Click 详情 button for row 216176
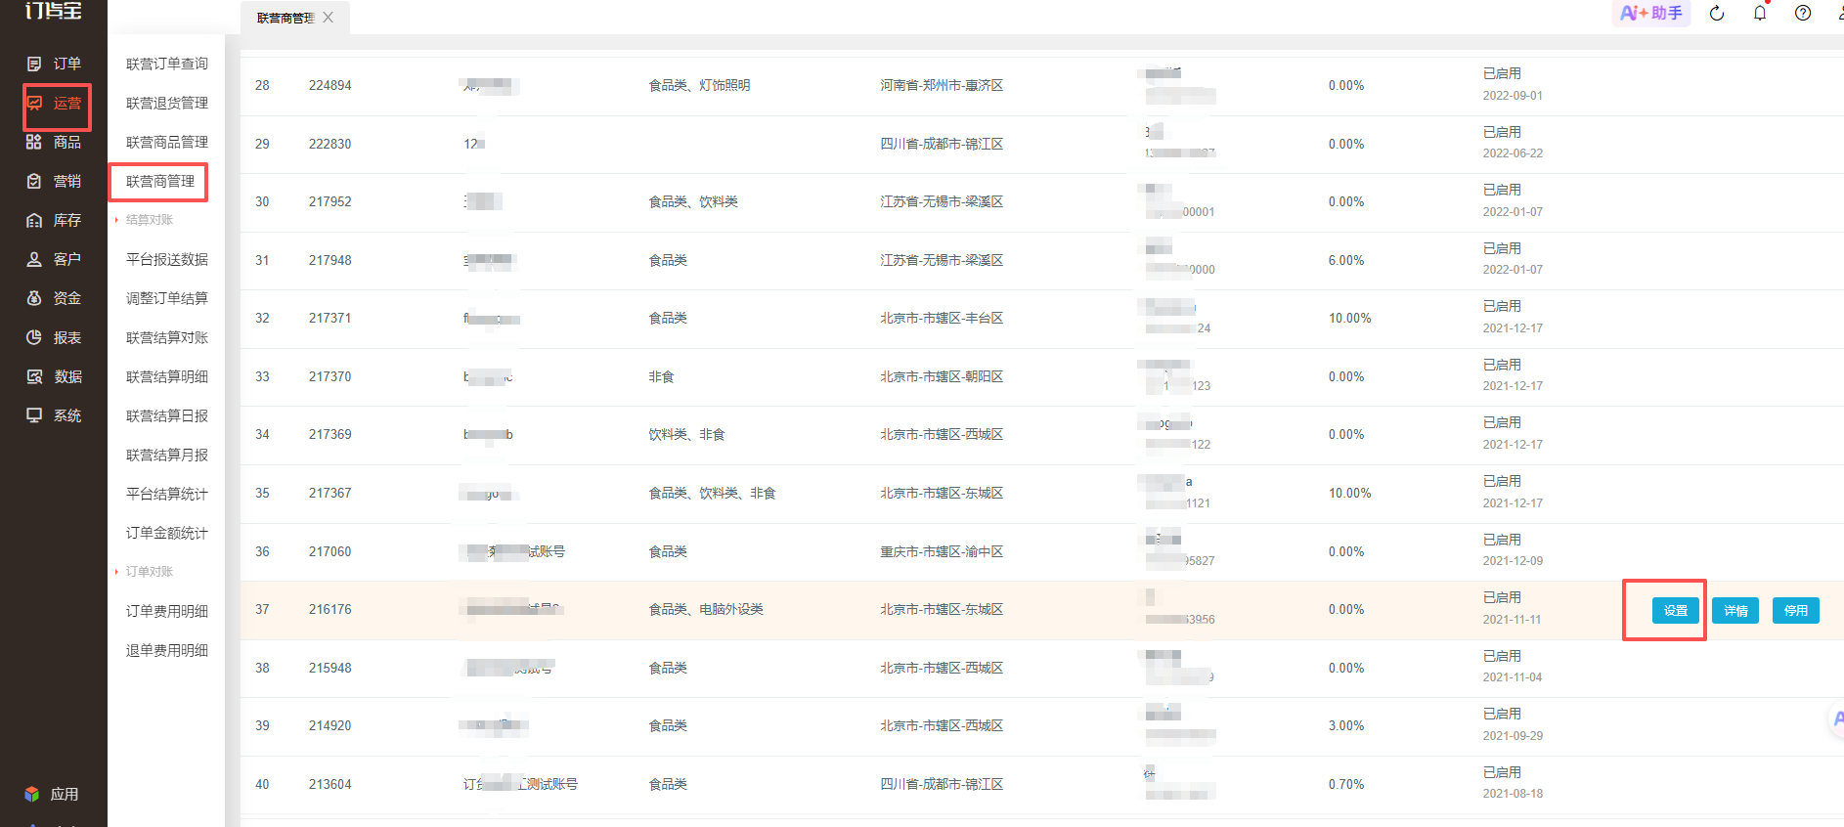The height and width of the screenshot is (827, 1844). [x=1735, y=611]
